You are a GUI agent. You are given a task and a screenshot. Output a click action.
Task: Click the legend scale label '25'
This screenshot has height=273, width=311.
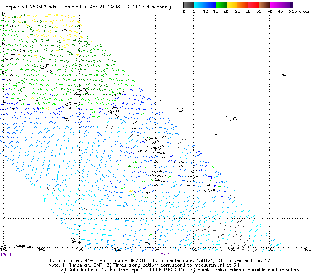tap(237, 11)
